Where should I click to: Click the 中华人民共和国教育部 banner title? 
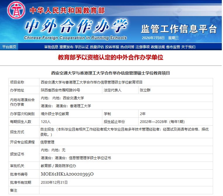[x=67, y=11]
